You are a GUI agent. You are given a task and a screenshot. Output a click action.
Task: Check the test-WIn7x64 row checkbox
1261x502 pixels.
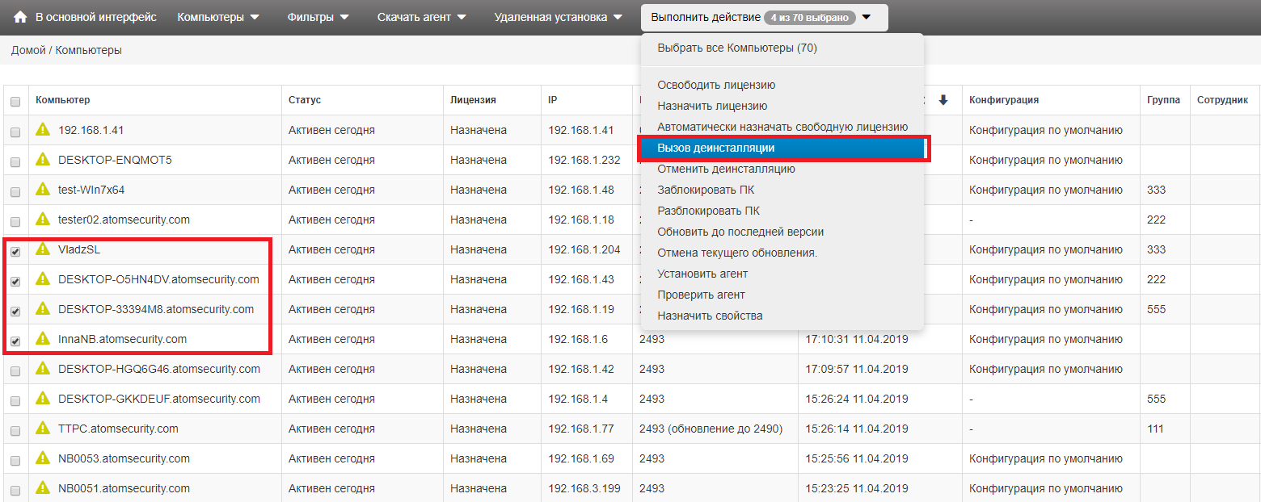15,191
